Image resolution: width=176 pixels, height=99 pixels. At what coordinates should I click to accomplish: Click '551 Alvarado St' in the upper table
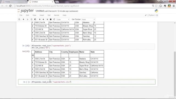pos(41,40)
